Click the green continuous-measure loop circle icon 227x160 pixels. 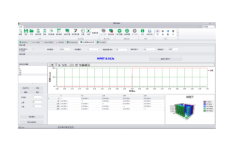tap(127, 31)
